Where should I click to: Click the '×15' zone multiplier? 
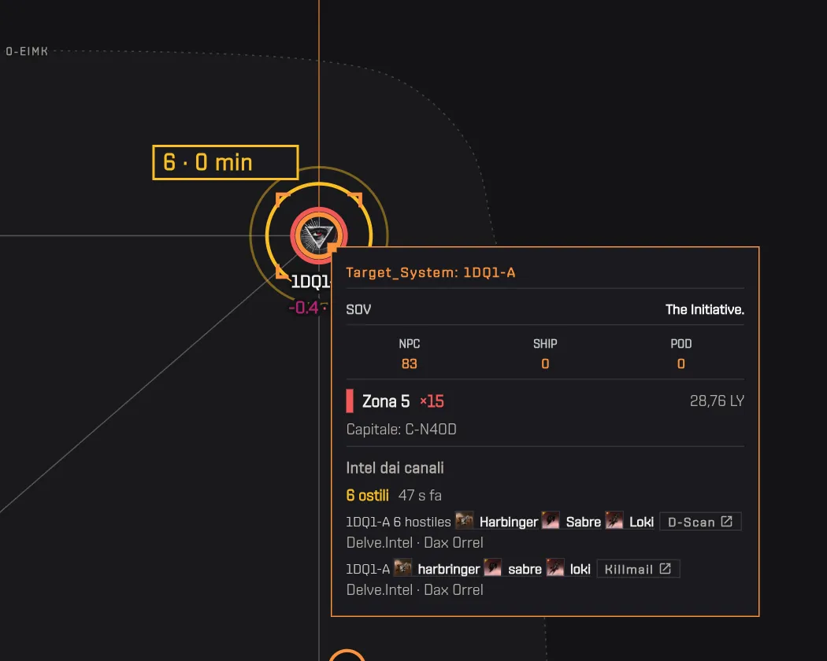[x=432, y=401]
